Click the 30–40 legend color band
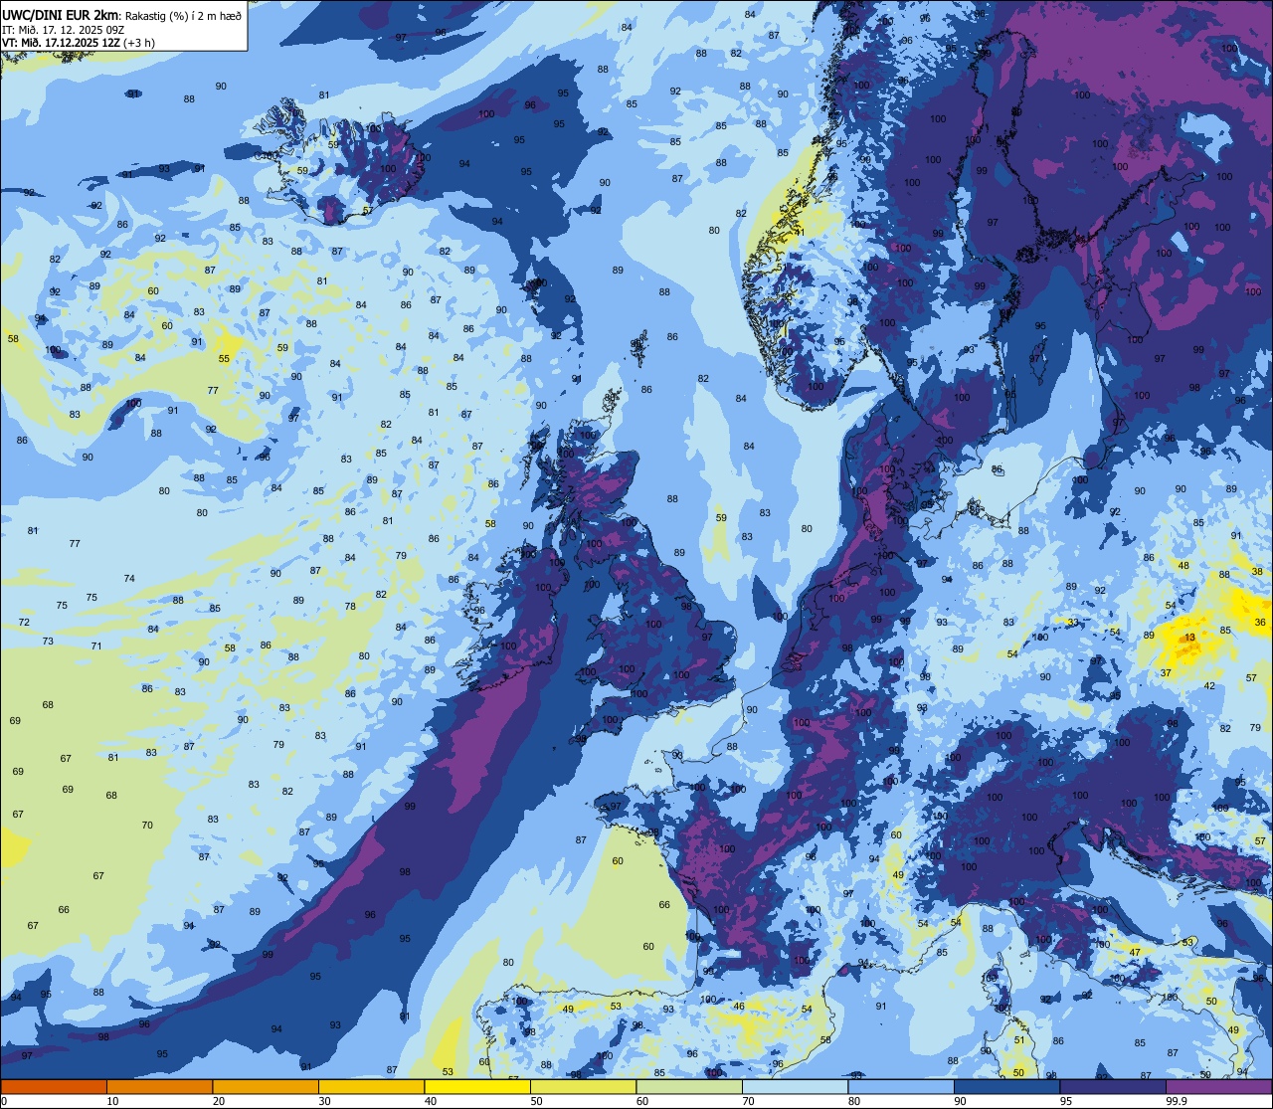 pos(371,1086)
